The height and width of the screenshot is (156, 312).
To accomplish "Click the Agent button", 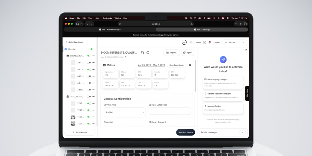I will click(187, 53).
